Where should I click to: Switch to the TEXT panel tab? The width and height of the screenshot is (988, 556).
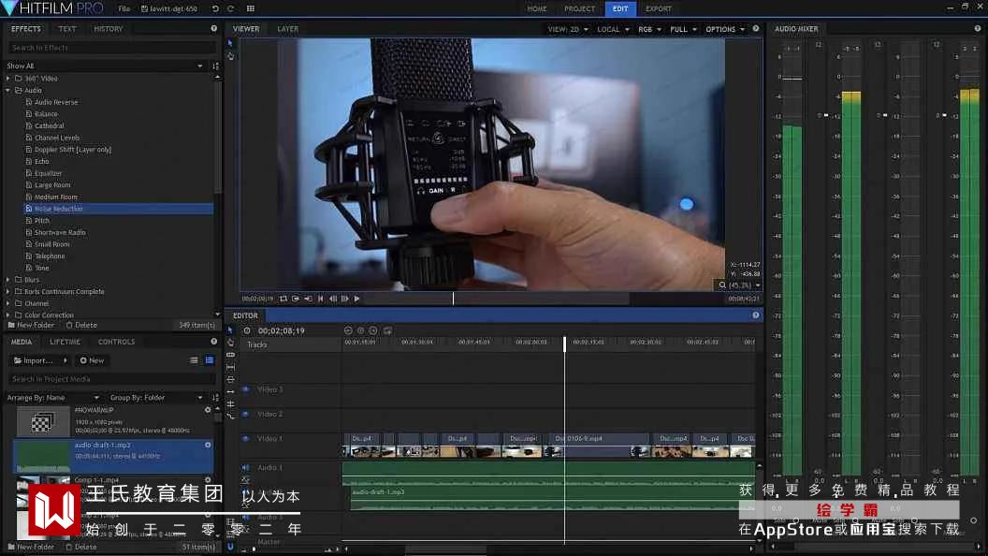[66, 29]
